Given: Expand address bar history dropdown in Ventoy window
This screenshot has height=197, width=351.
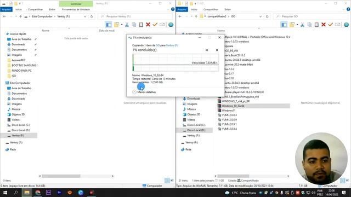Looking at the screenshot, I should 85,16.
